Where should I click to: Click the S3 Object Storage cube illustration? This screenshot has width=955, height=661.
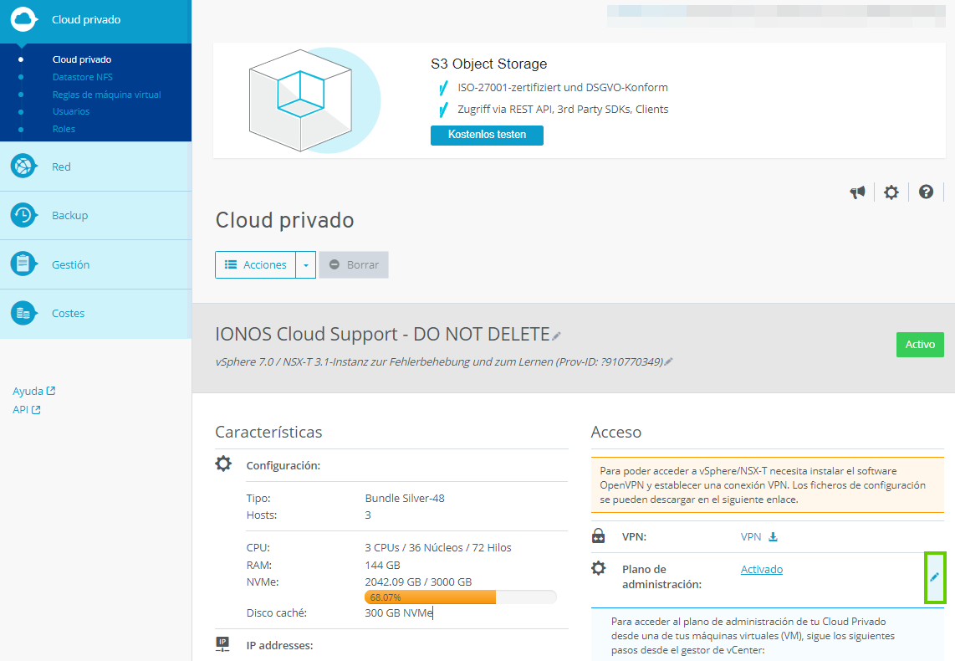pyautogui.click(x=313, y=100)
